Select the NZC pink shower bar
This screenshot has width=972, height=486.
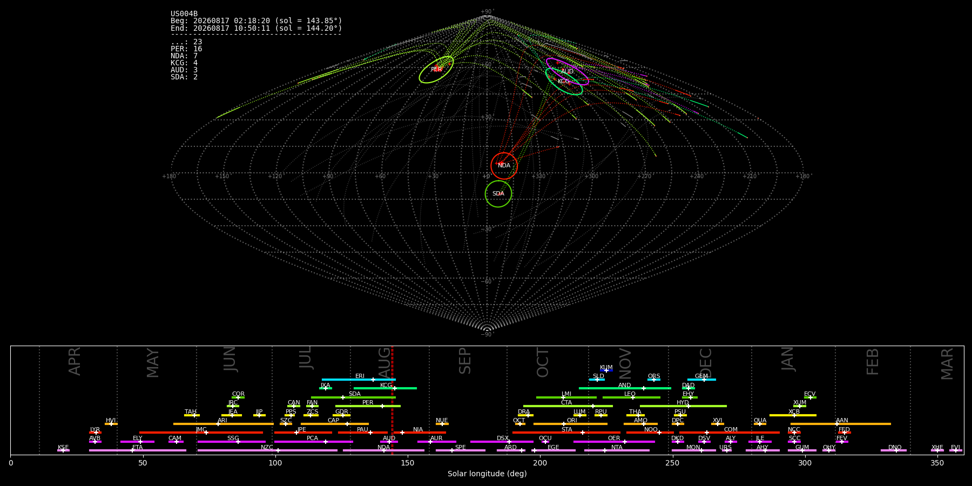click(267, 450)
